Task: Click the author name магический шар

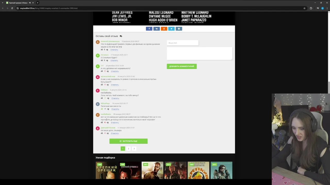Action: [x=108, y=76]
